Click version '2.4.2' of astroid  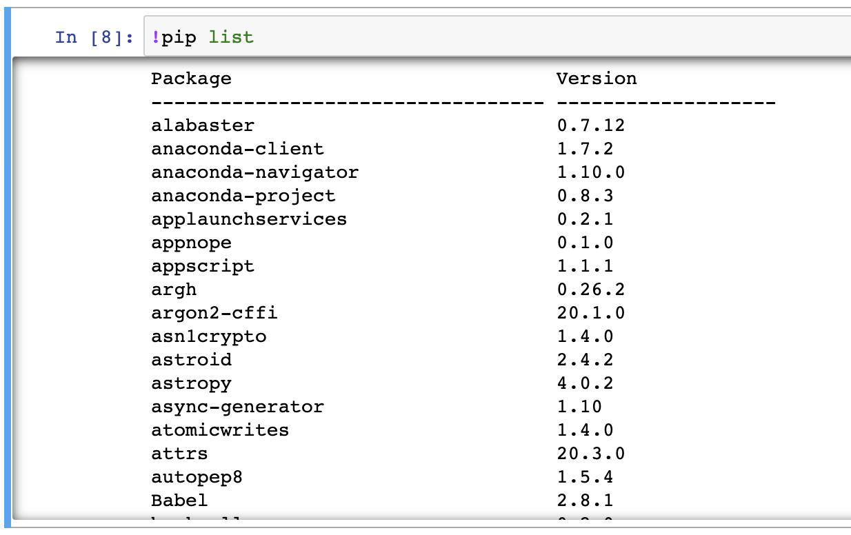coord(585,360)
